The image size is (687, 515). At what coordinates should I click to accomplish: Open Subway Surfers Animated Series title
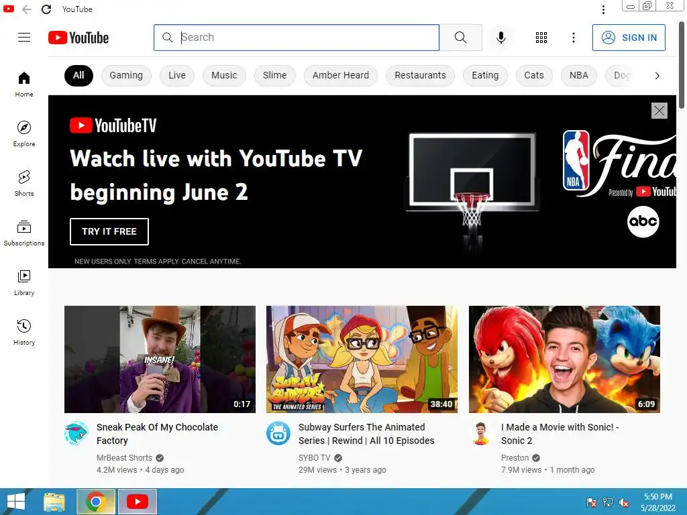[x=366, y=434]
